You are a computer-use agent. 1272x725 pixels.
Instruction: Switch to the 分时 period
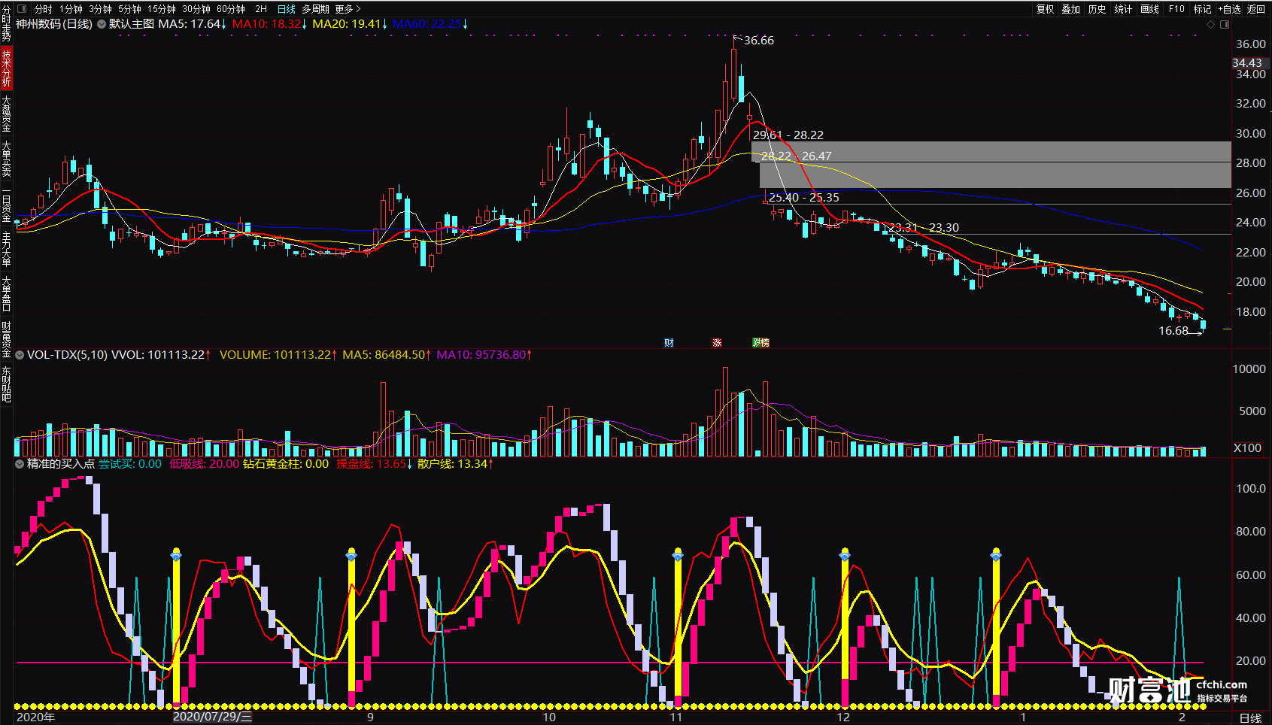(44, 9)
